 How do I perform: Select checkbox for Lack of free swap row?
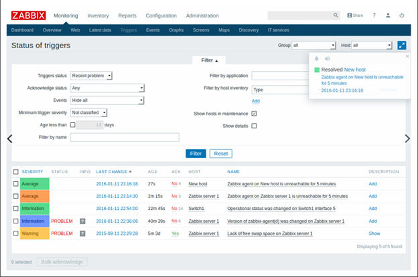pos(16,234)
